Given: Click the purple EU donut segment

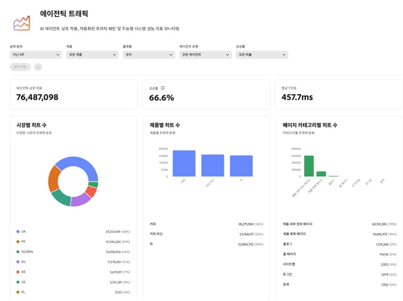Looking at the screenshot, I should (80, 200).
